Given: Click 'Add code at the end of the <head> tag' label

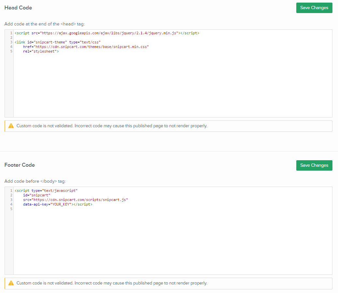Looking at the screenshot, I should [x=45, y=24].
